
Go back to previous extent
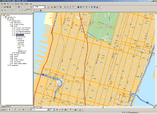[81, 7]
